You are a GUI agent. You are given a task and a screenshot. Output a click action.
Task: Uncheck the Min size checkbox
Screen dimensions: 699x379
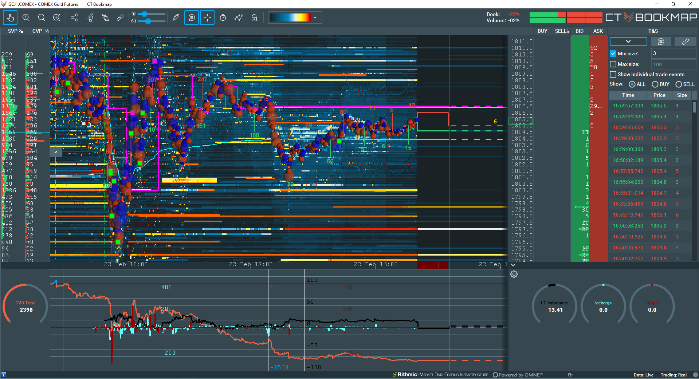coord(613,54)
